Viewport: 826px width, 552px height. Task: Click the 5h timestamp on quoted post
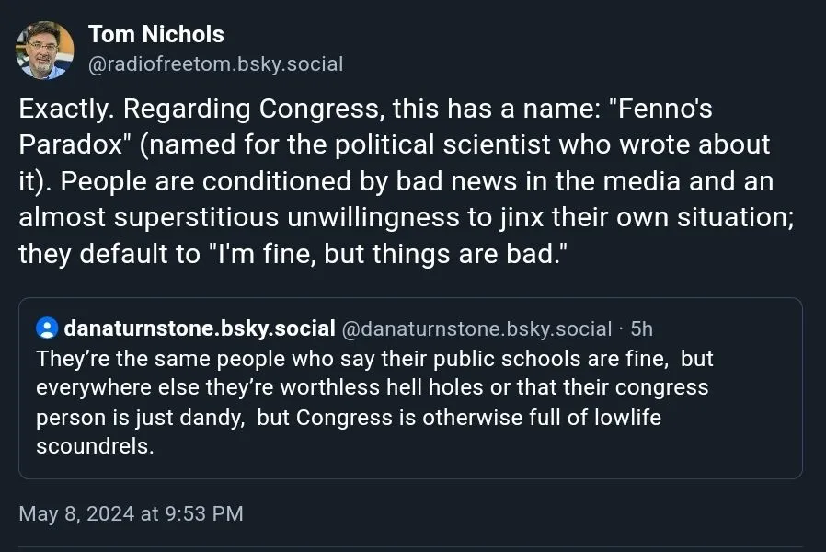pyautogui.click(x=641, y=328)
